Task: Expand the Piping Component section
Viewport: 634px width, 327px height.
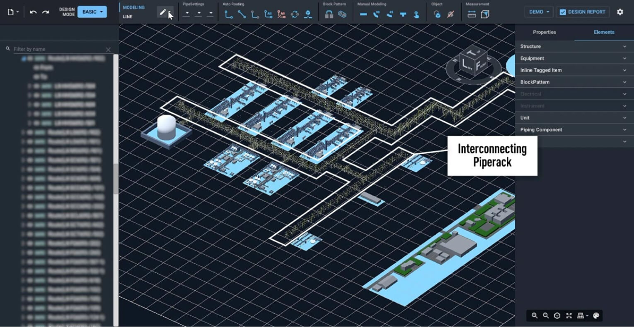Action: 574,130
